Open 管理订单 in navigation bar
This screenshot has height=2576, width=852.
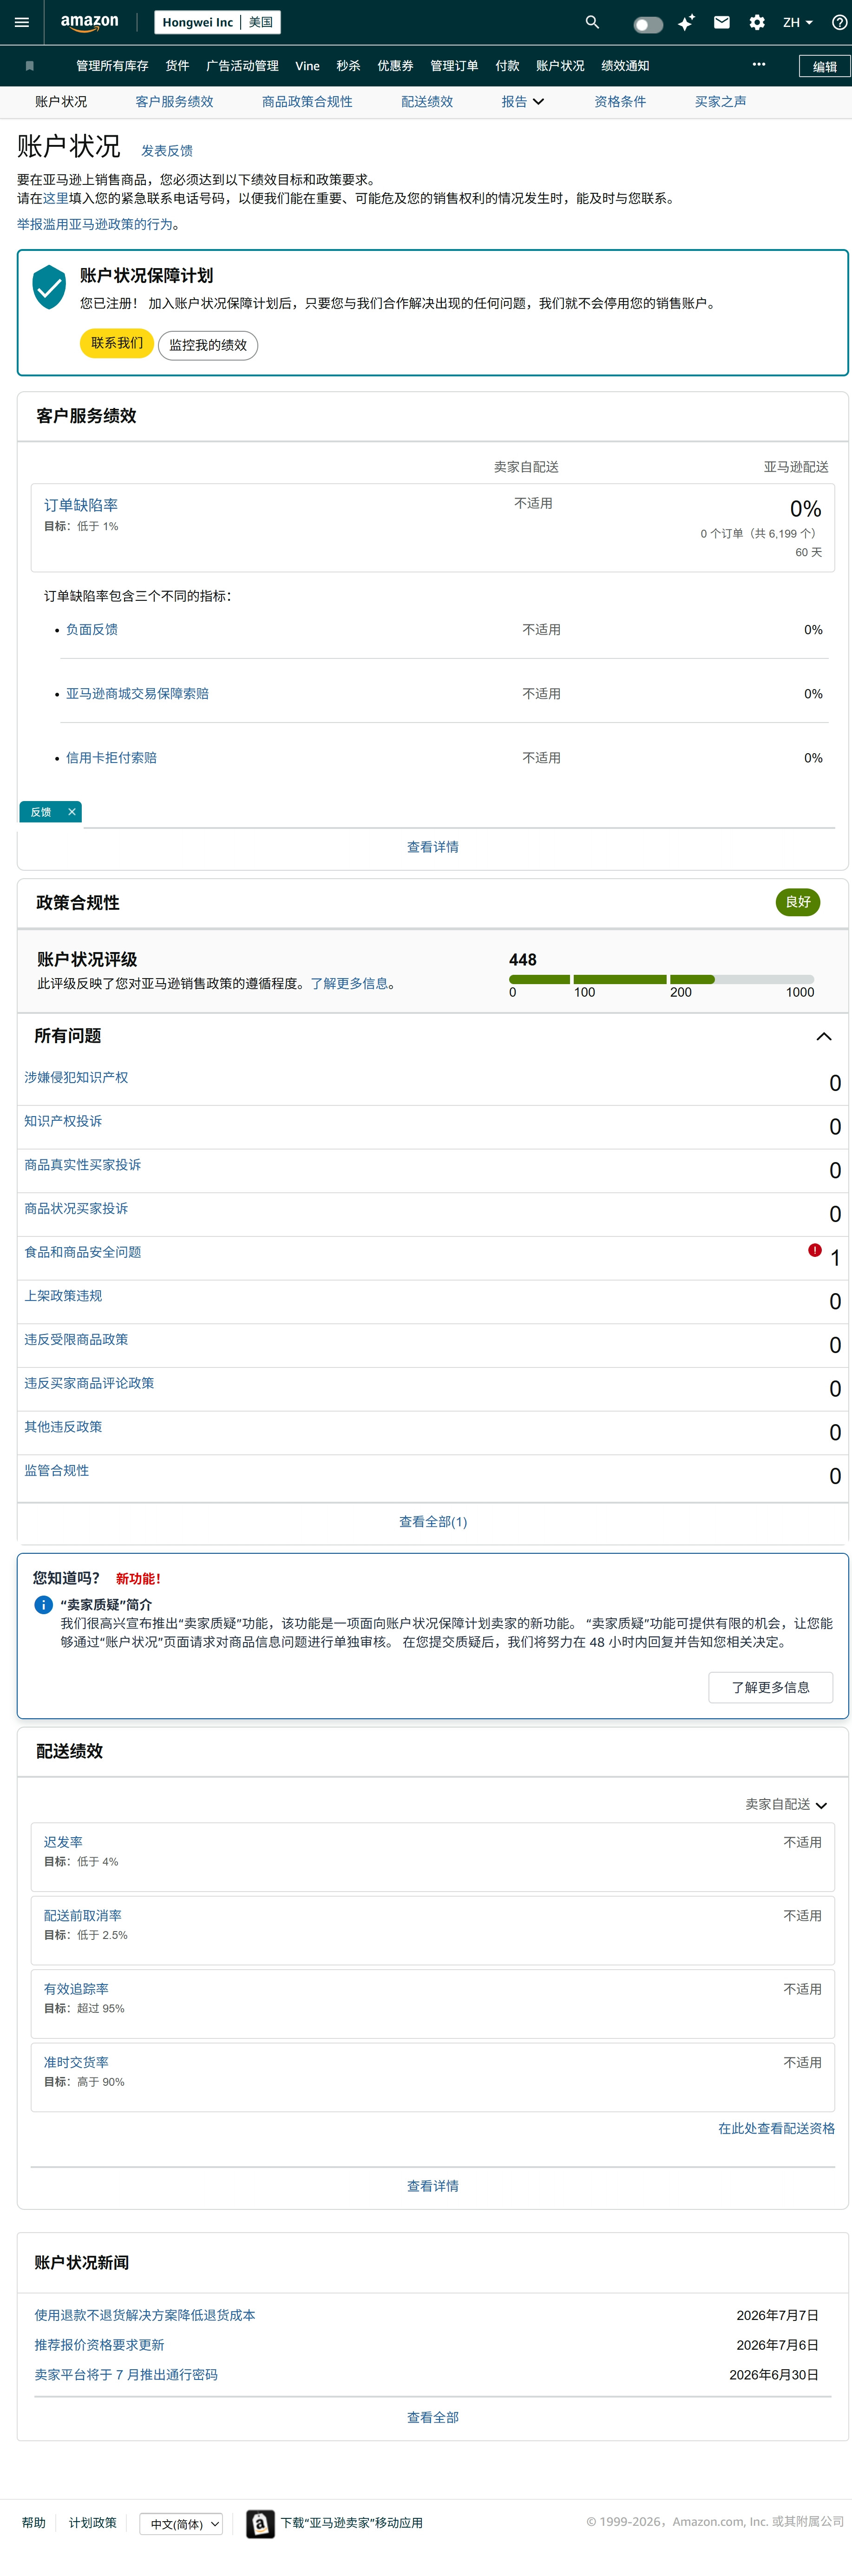pos(454,66)
